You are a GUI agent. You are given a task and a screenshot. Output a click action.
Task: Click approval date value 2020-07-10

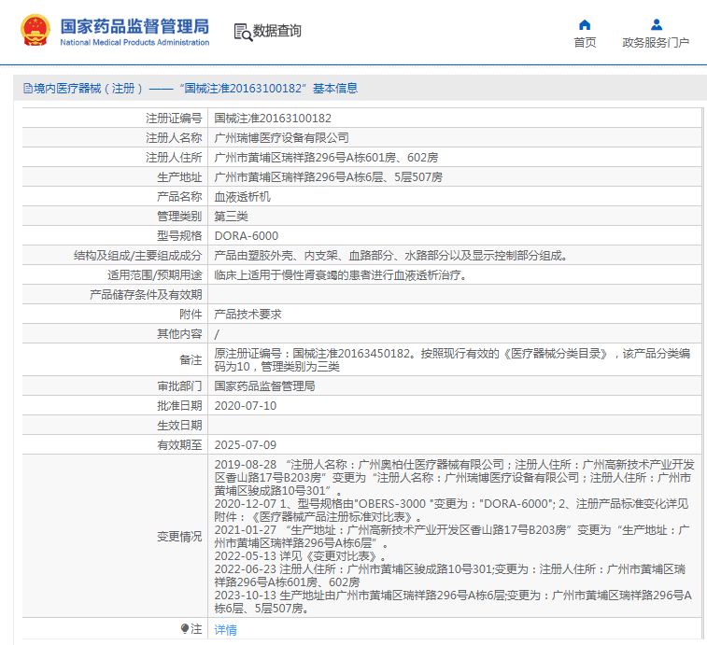click(246, 406)
